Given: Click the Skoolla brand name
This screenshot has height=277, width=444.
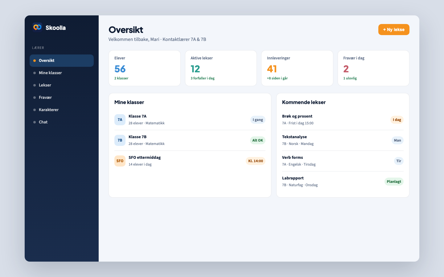Looking at the screenshot, I should coord(55,28).
